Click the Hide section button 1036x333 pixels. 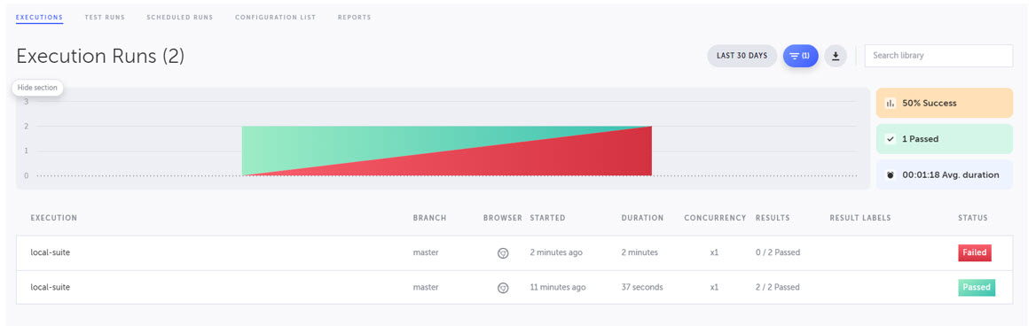37,88
